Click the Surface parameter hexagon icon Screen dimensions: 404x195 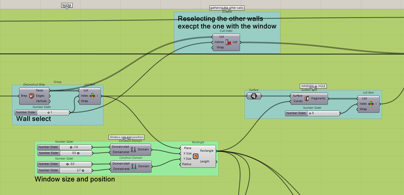coord(254,96)
